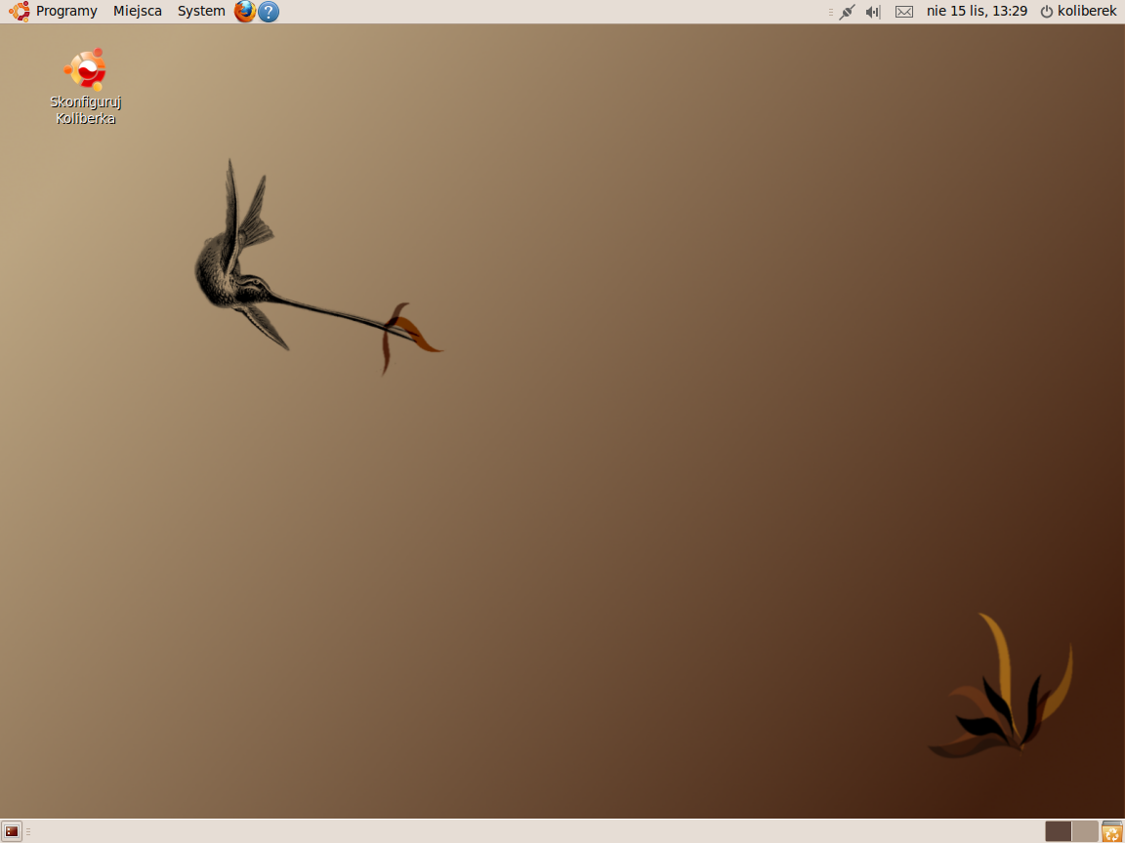1125x843 pixels.
Task: Open the Miejsca menu
Action: [138, 12]
